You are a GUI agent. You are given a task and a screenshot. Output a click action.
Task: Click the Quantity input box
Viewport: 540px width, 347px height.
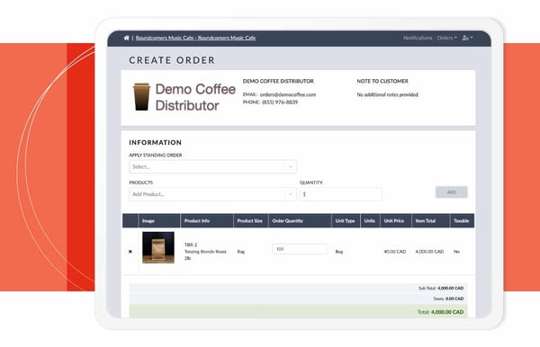(x=341, y=194)
